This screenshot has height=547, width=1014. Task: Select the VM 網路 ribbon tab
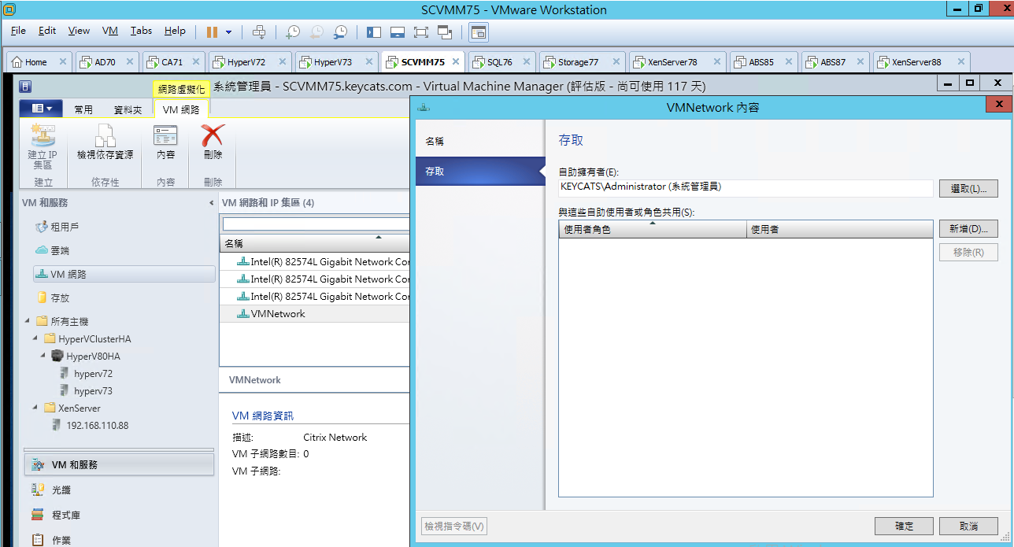(x=181, y=110)
